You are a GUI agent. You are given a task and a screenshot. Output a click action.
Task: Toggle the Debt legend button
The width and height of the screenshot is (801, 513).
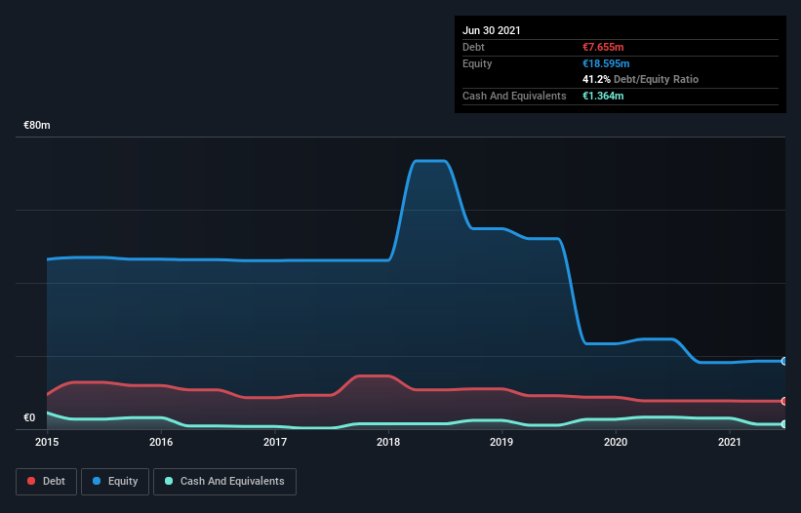tap(47, 482)
